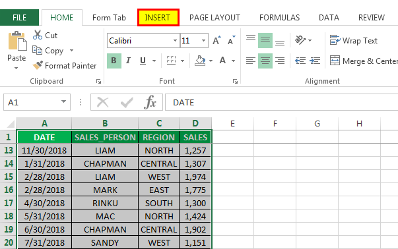Screen dimensions: 398x249
Task: Align text to the left
Action: click(x=251, y=61)
